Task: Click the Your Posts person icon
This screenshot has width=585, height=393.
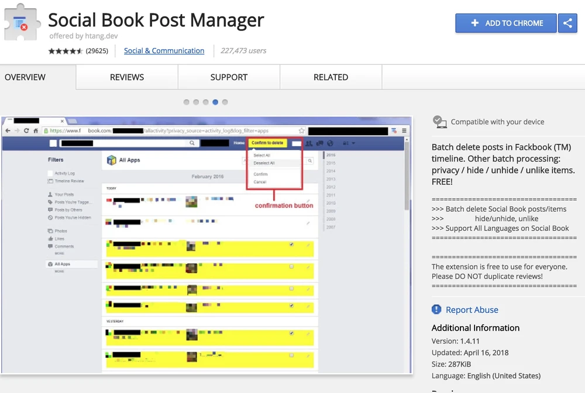Action: (x=50, y=194)
